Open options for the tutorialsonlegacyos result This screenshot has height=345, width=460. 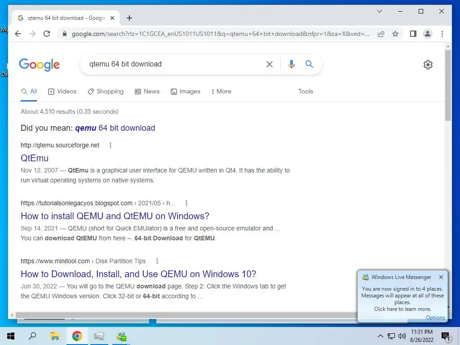tap(186, 203)
